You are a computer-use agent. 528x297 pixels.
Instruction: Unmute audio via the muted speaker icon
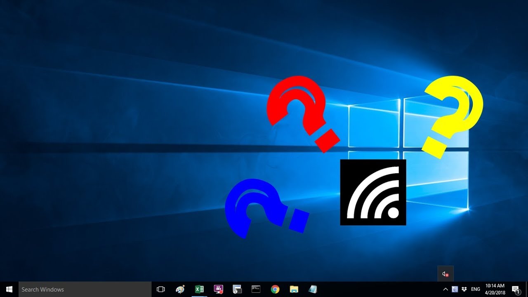(x=445, y=273)
